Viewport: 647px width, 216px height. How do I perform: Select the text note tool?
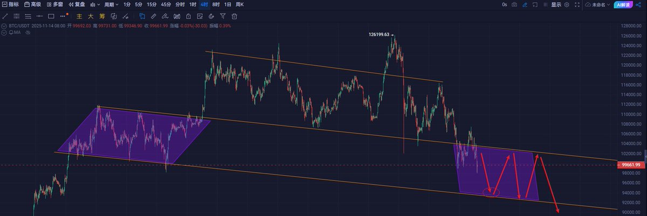[199, 16]
